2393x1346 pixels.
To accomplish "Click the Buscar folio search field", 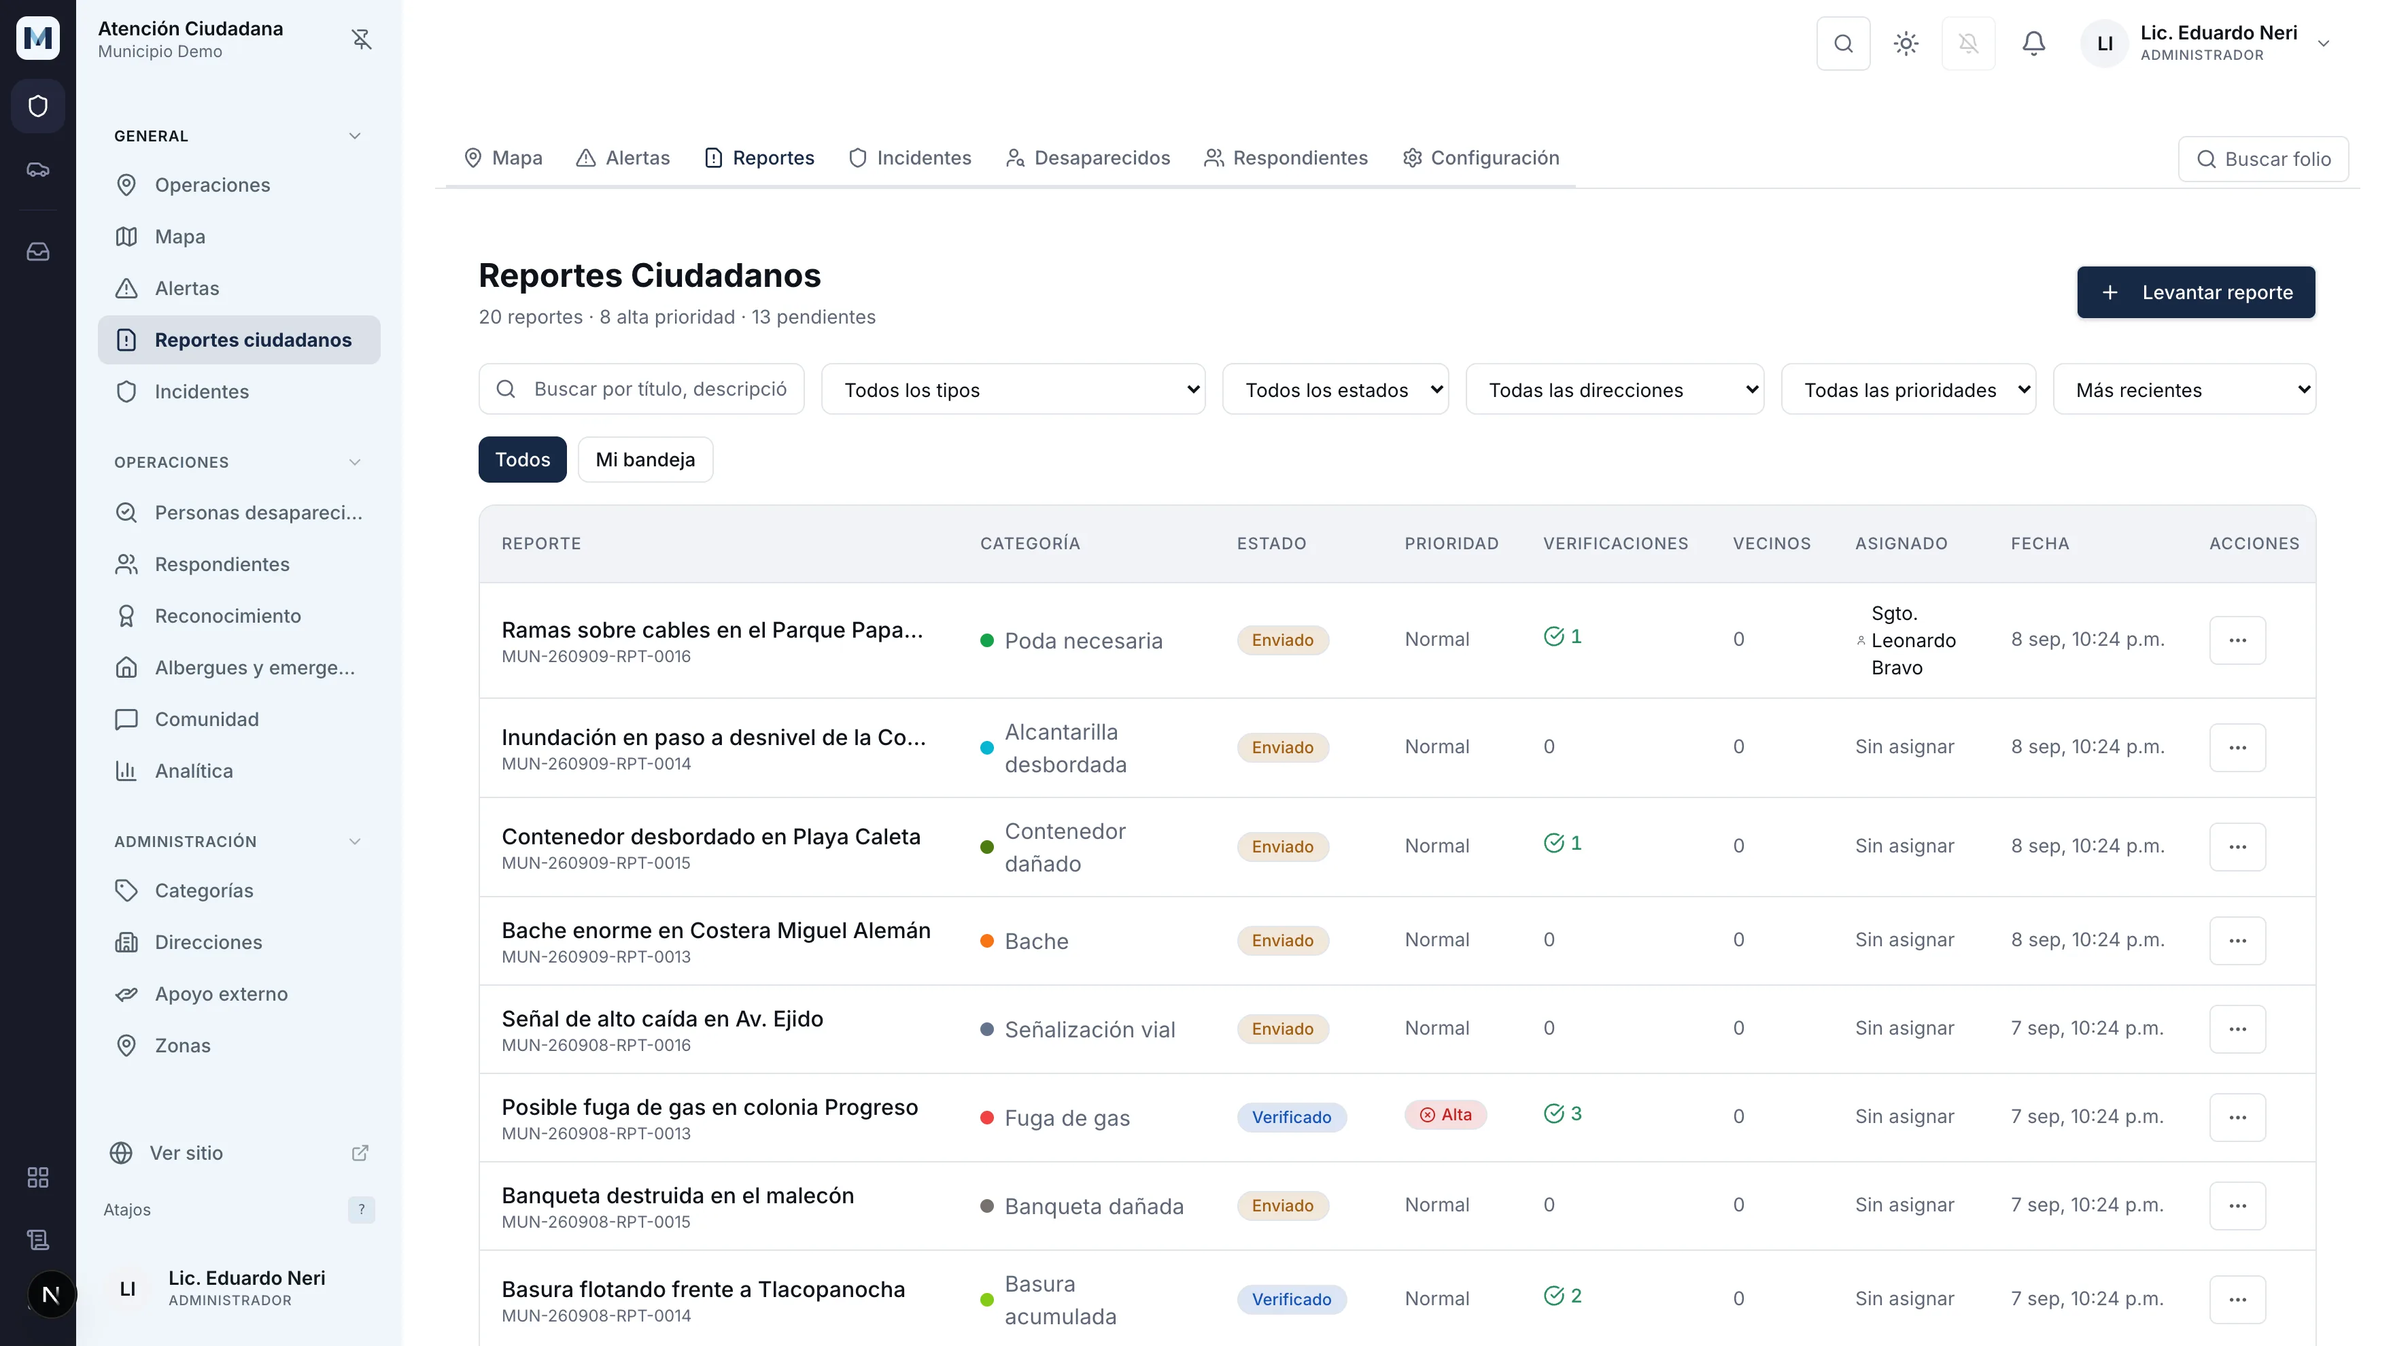I will [x=2263, y=159].
